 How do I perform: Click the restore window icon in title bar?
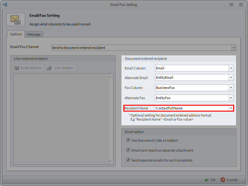point(231,5)
